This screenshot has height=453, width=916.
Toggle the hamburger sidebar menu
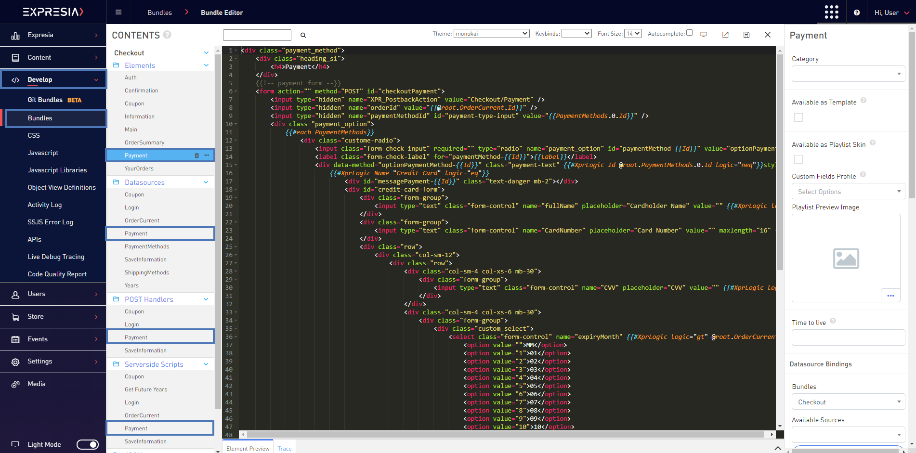pos(118,12)
